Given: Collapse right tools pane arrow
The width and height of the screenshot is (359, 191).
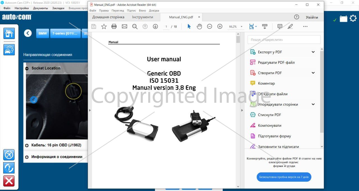Looking at the screenshot, I should point(242,110).
